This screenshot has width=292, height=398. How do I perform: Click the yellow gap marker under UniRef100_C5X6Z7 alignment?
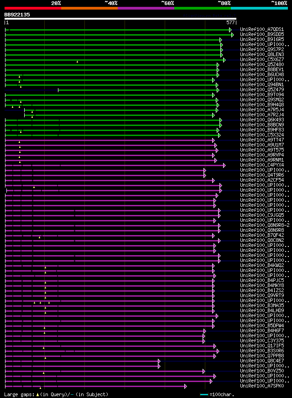click(x=78, y=62)
